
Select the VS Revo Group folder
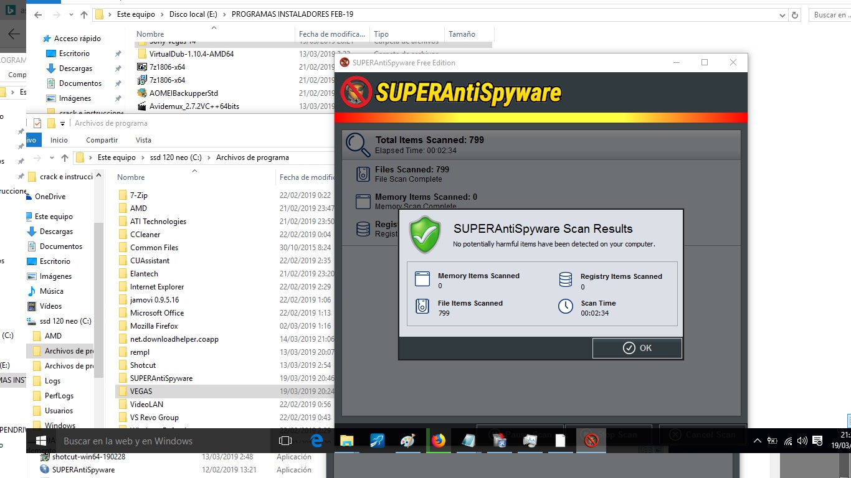[154, 418]
